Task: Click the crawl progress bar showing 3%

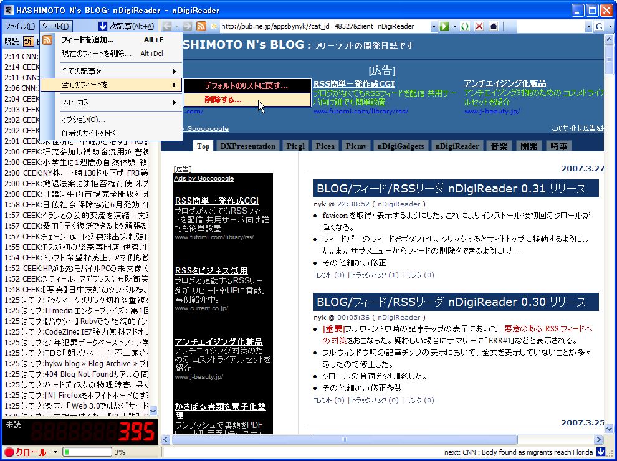Action: [x=87, y=452]
